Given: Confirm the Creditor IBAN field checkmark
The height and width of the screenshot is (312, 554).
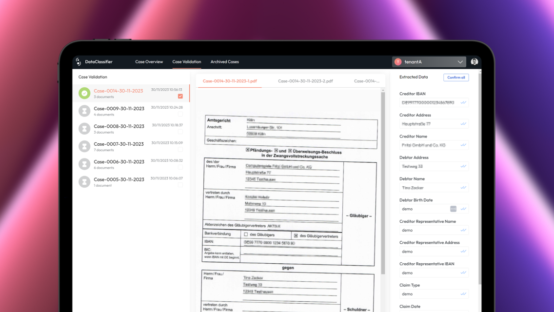Looking at the screenshot, I should click(x=463, y=102).
